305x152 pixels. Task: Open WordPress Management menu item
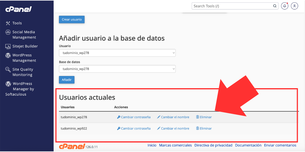point(24,58)
